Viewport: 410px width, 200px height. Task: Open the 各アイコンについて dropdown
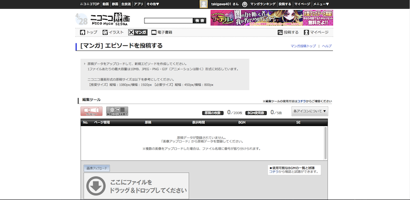(x=310, y=111)
